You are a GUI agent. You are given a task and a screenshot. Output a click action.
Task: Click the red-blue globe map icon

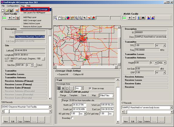pyautogui.click(x=68, y=18)
